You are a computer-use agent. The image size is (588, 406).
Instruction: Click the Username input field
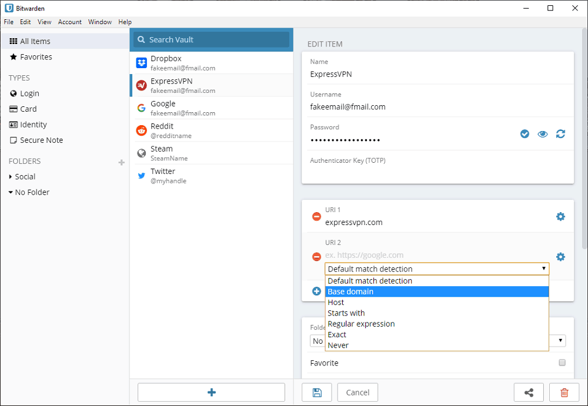tap(437, 107)
